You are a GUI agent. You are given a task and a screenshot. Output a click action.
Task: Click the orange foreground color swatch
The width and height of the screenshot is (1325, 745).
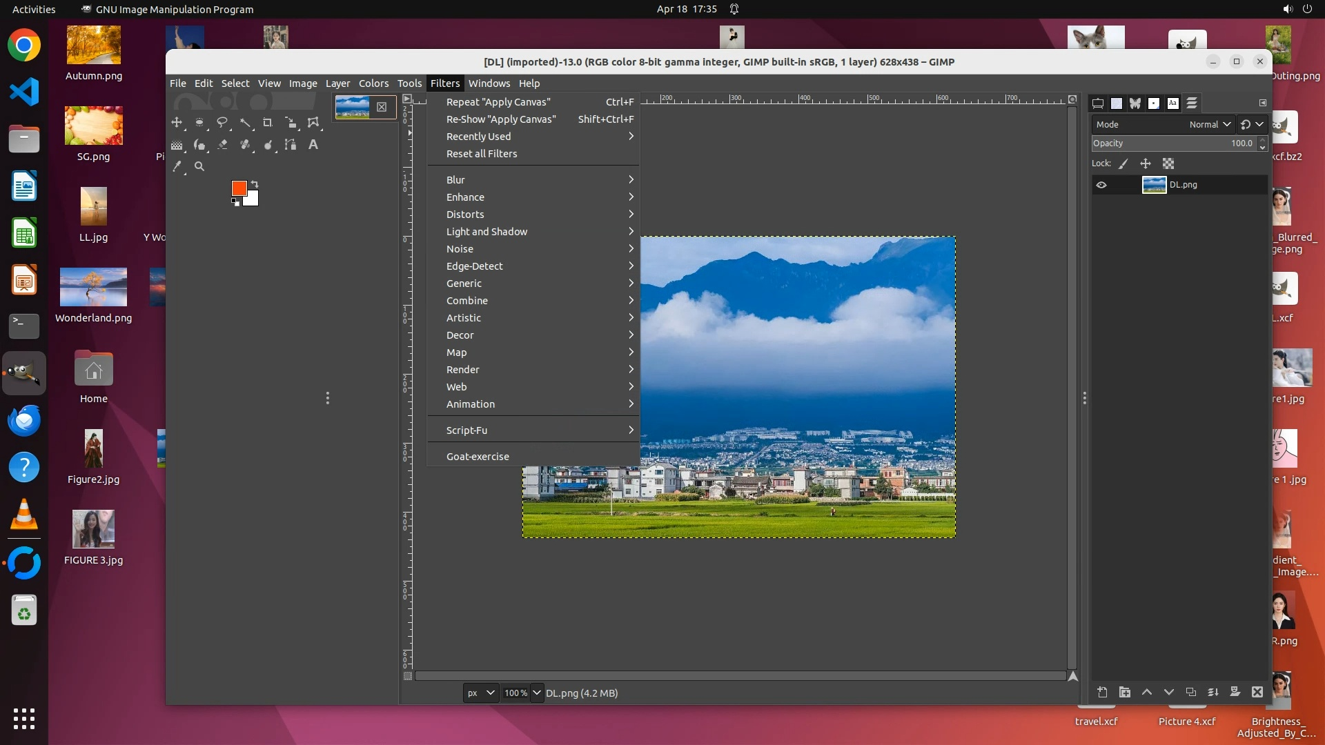click(239, 188)
